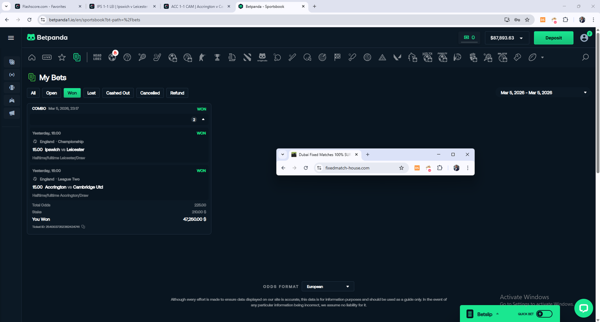
Task: Click the search magnifier icon
Action: point(585,57)
